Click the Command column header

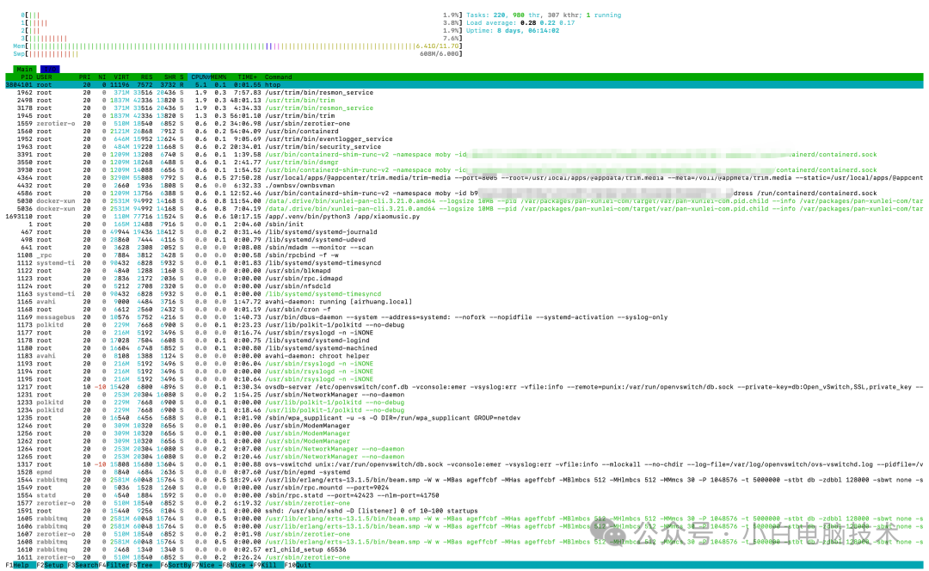pyautogui.click(x=279, y=77)
